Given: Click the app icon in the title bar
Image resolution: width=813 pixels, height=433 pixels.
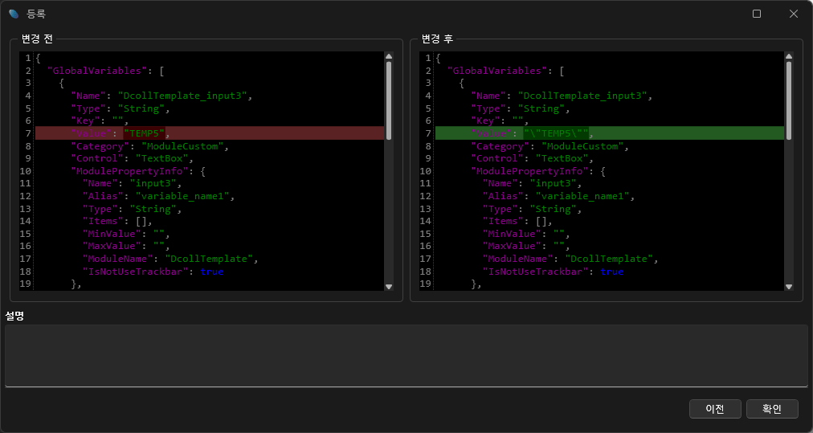Looking at the screenshot, I should [14, 14].
